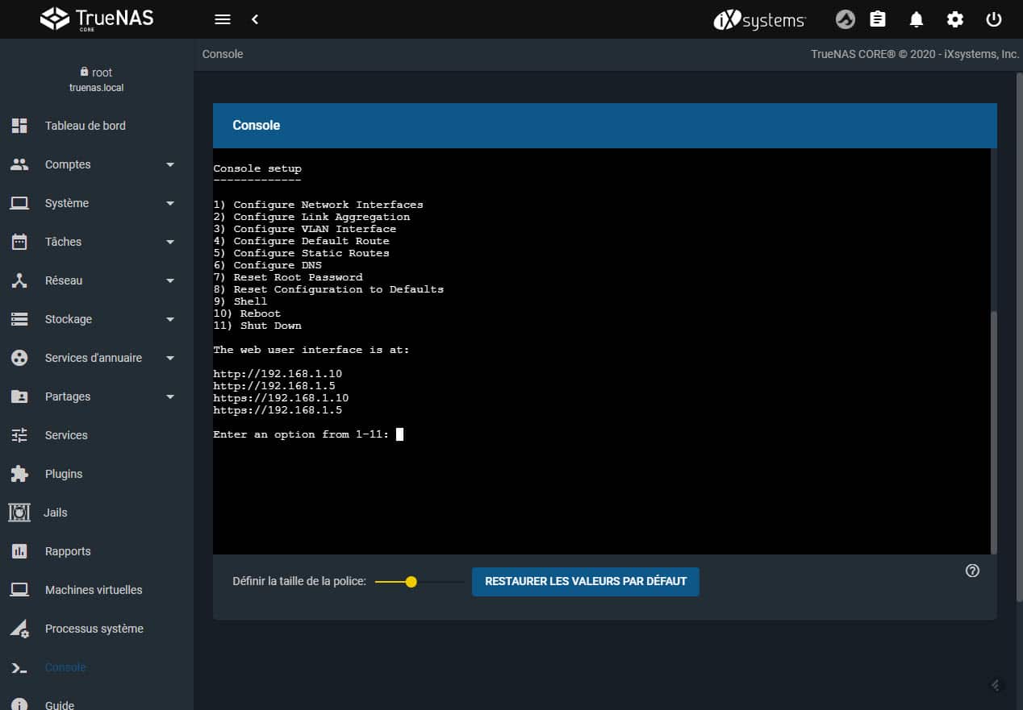Viewport: 1023px width, 710px height.
Task: Expand the Stockage dropdown arrow
Action: point(170,319)
